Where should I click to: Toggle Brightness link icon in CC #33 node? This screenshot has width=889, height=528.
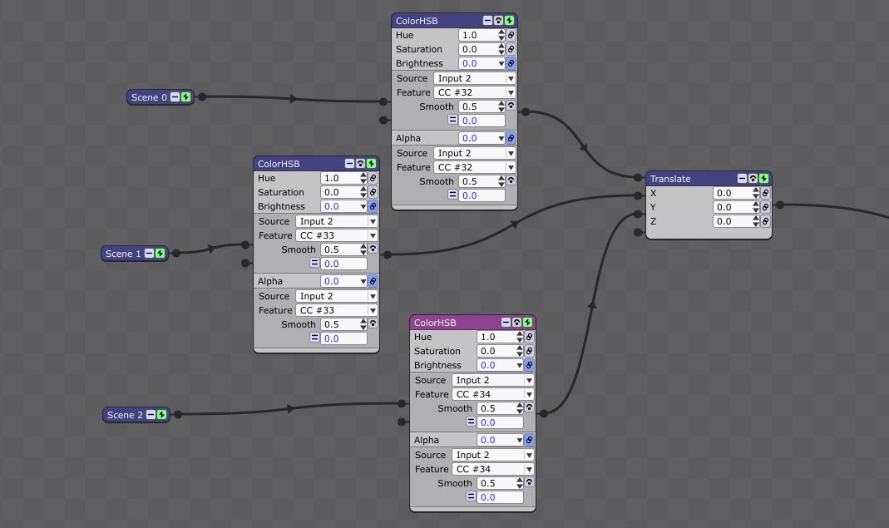[373, 206]
